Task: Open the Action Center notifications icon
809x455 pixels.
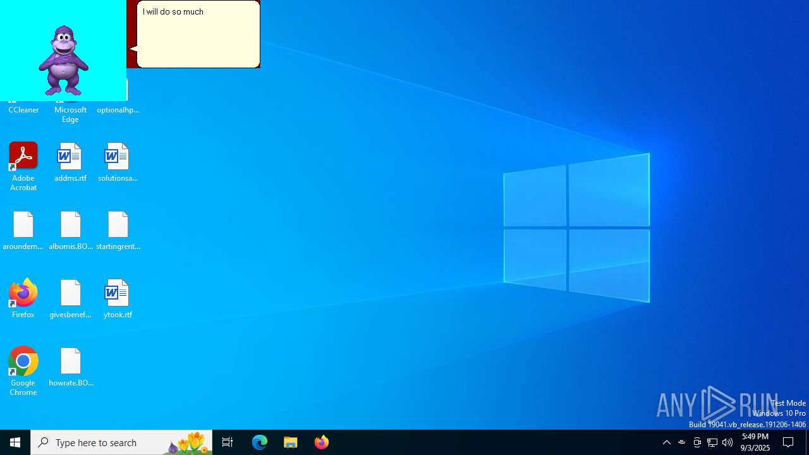Action: [x=788, y=442]
